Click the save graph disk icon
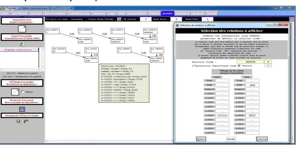This screenshot has width=296, height=146. [18, 122]
